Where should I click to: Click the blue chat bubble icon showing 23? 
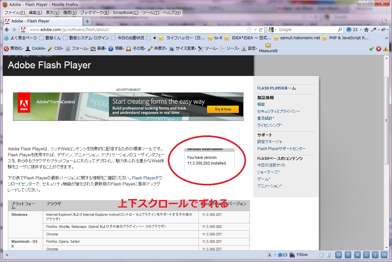click(349, 29)
